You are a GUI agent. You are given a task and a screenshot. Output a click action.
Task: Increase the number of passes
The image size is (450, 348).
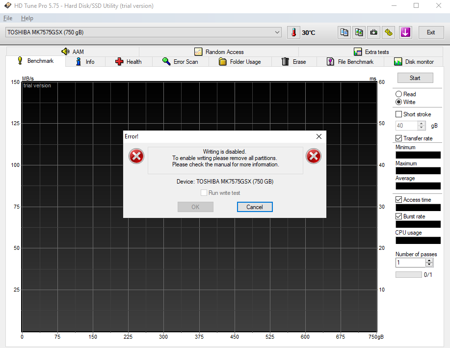[x=429, y=261]
